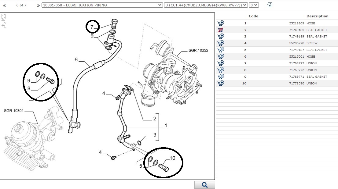Click the Description column header
Viewport: 338px width, 189px height.
(317, 16)
